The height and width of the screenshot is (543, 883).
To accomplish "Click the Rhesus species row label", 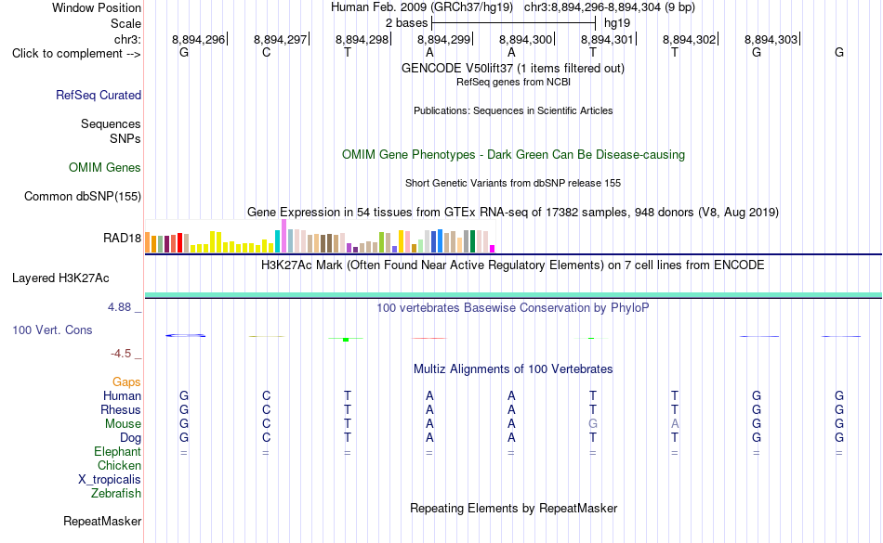I will 121,409.
